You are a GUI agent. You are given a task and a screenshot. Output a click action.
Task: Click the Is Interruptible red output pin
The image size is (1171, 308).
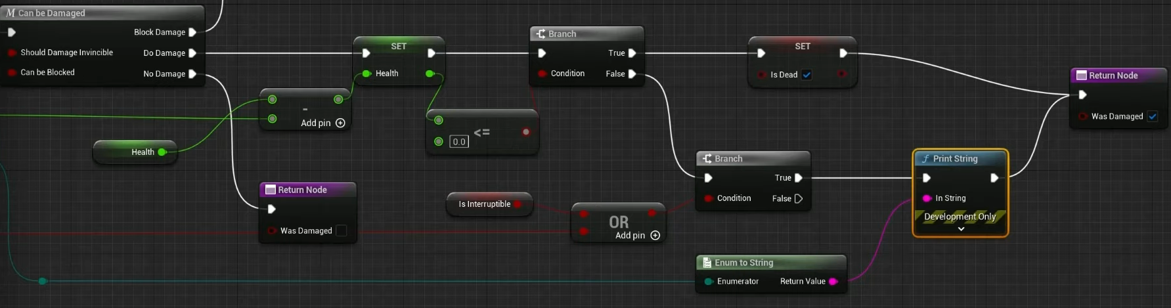point(518,204)
